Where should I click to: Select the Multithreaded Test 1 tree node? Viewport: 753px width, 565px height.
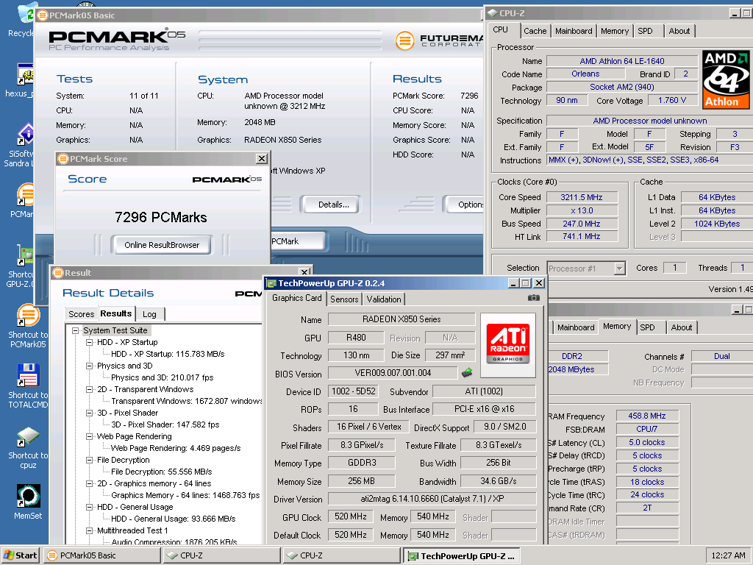pyautogui.click(x=132, y=530)
